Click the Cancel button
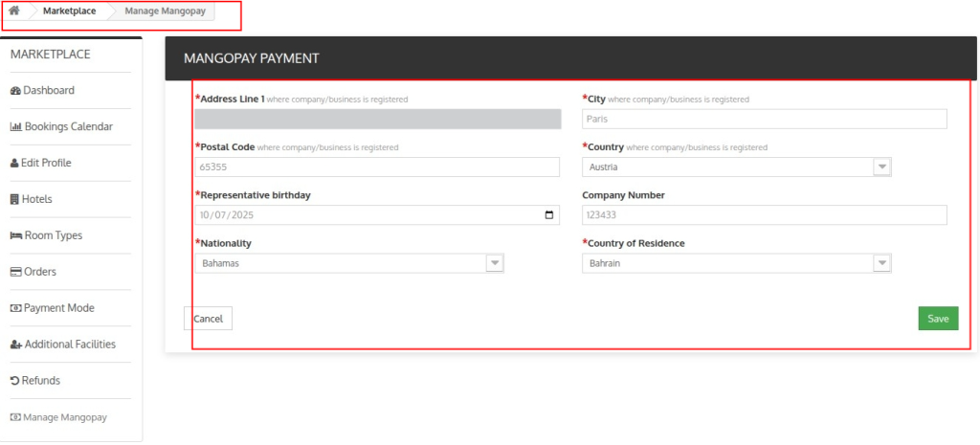This screenshot has height=445, width=980. [x=208, y=319]
